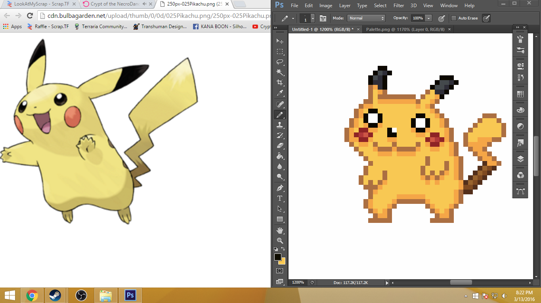Image resolution: width=541 pixels, height=303 pixels.
Task: Toggle pressure for opacity button
Action: 442,18
